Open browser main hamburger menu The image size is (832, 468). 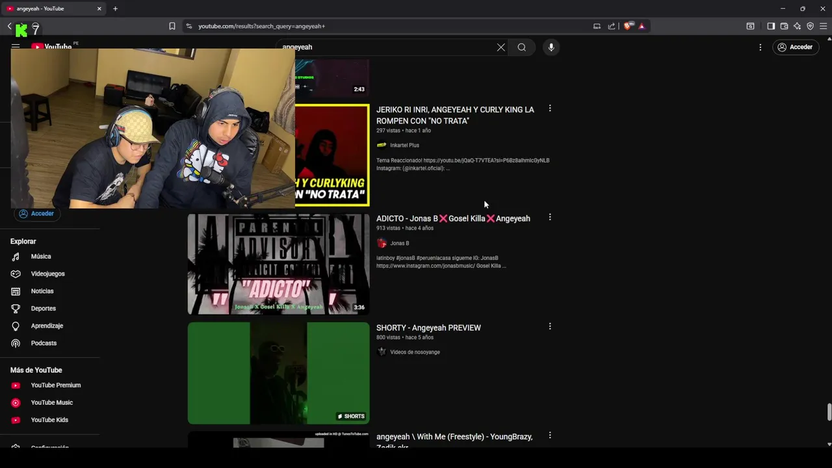(x=823, y=26)
